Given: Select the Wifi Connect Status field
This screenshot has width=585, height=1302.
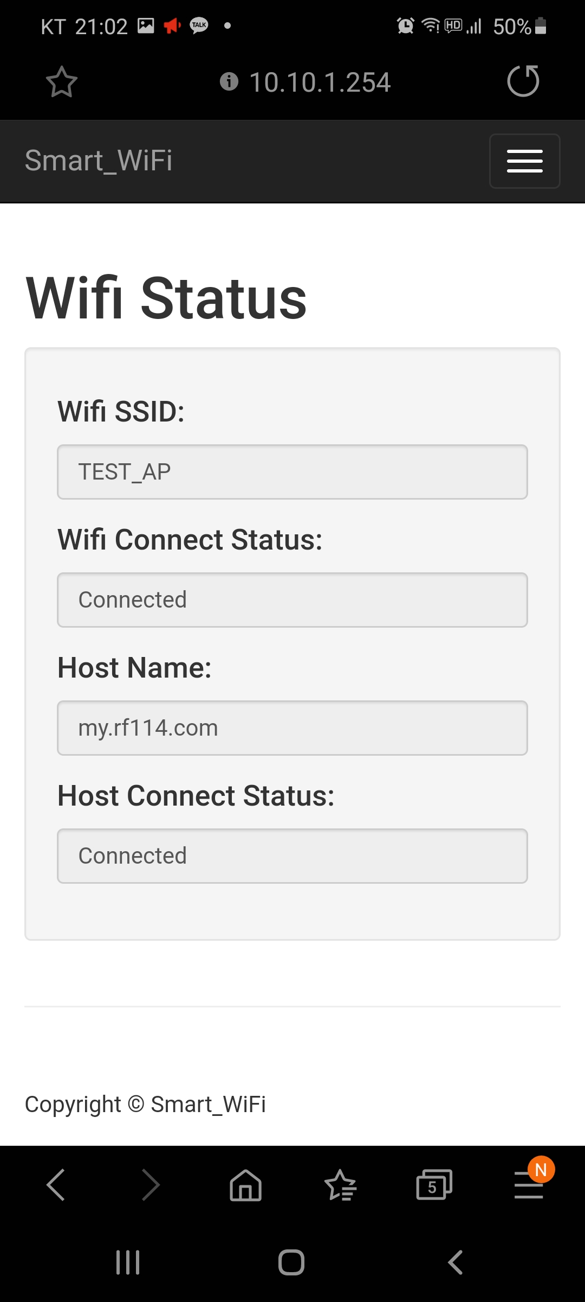Looking at the screenshot, I should tap(292, 600).
